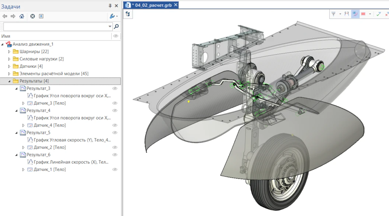The image size is (389, 216).
Task: Click the green checkmark filter icon
Action: point(378,14)
